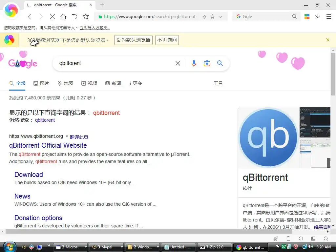Select the All results tab
Screen dimensions: 336x252
[17, 83]
